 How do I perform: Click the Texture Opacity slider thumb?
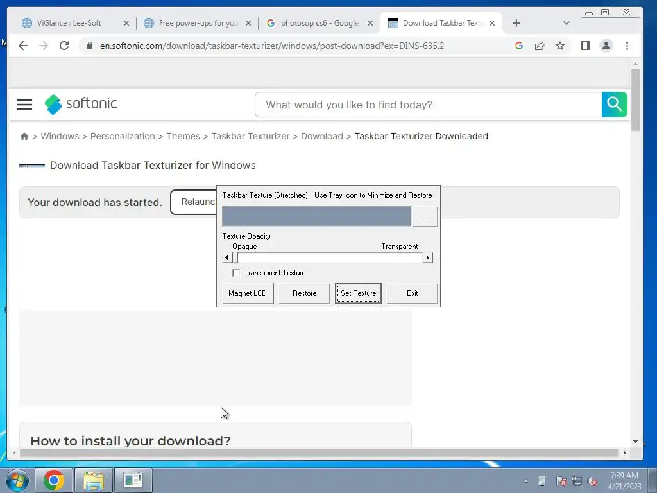coord(235,257)
